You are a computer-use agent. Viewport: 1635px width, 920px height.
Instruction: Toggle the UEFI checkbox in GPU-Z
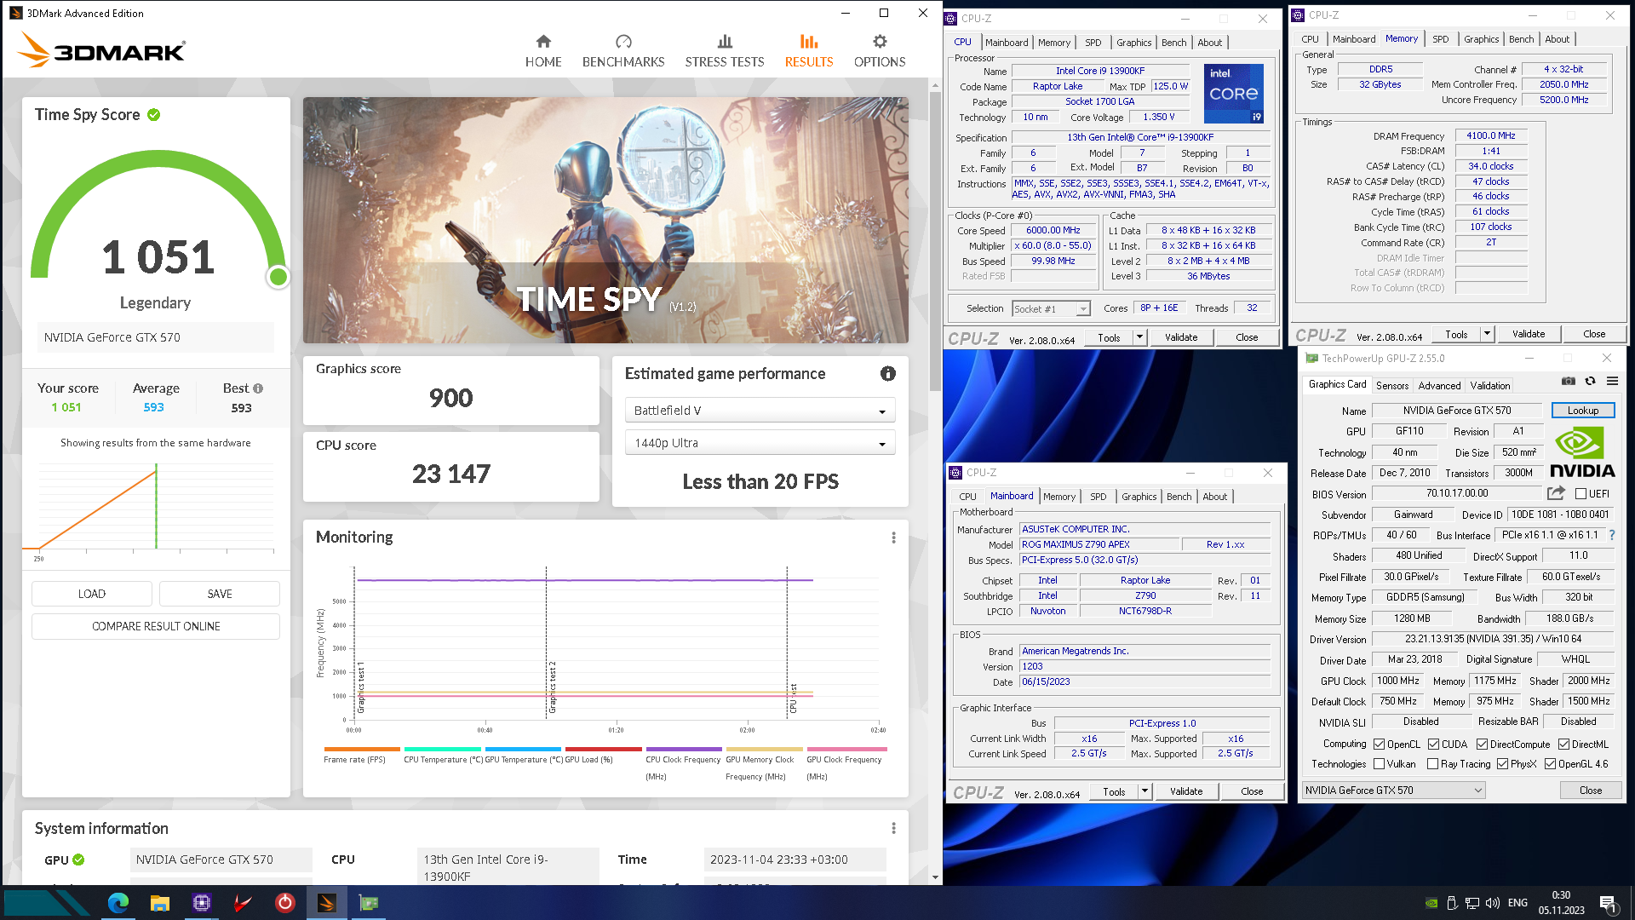point(1580,494)
